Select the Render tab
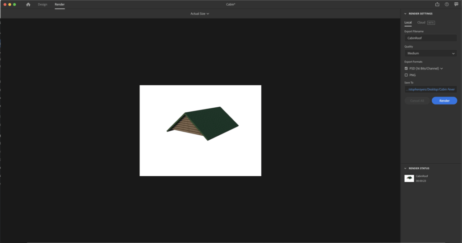The image size is (462, 243). 60,5
